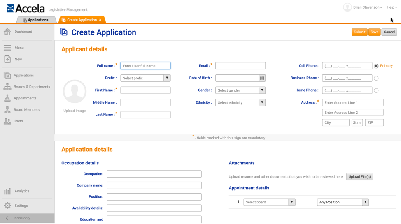Click the Date of Birth field
The image size is (401, 224).
(237, 78)
